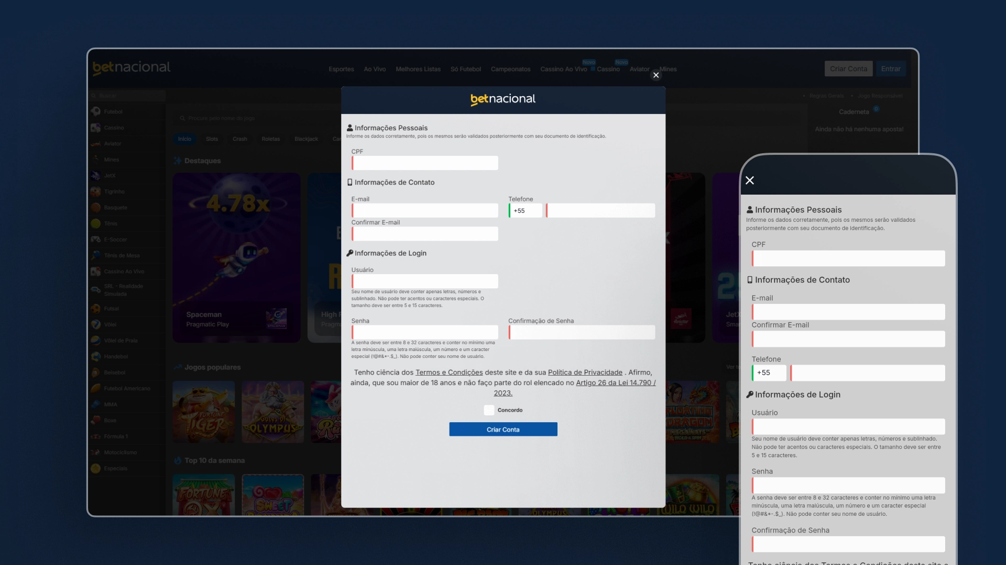Click the Criar Conta submit button
The height and width of the screenshot is (565, 1006).
[503, 429]
